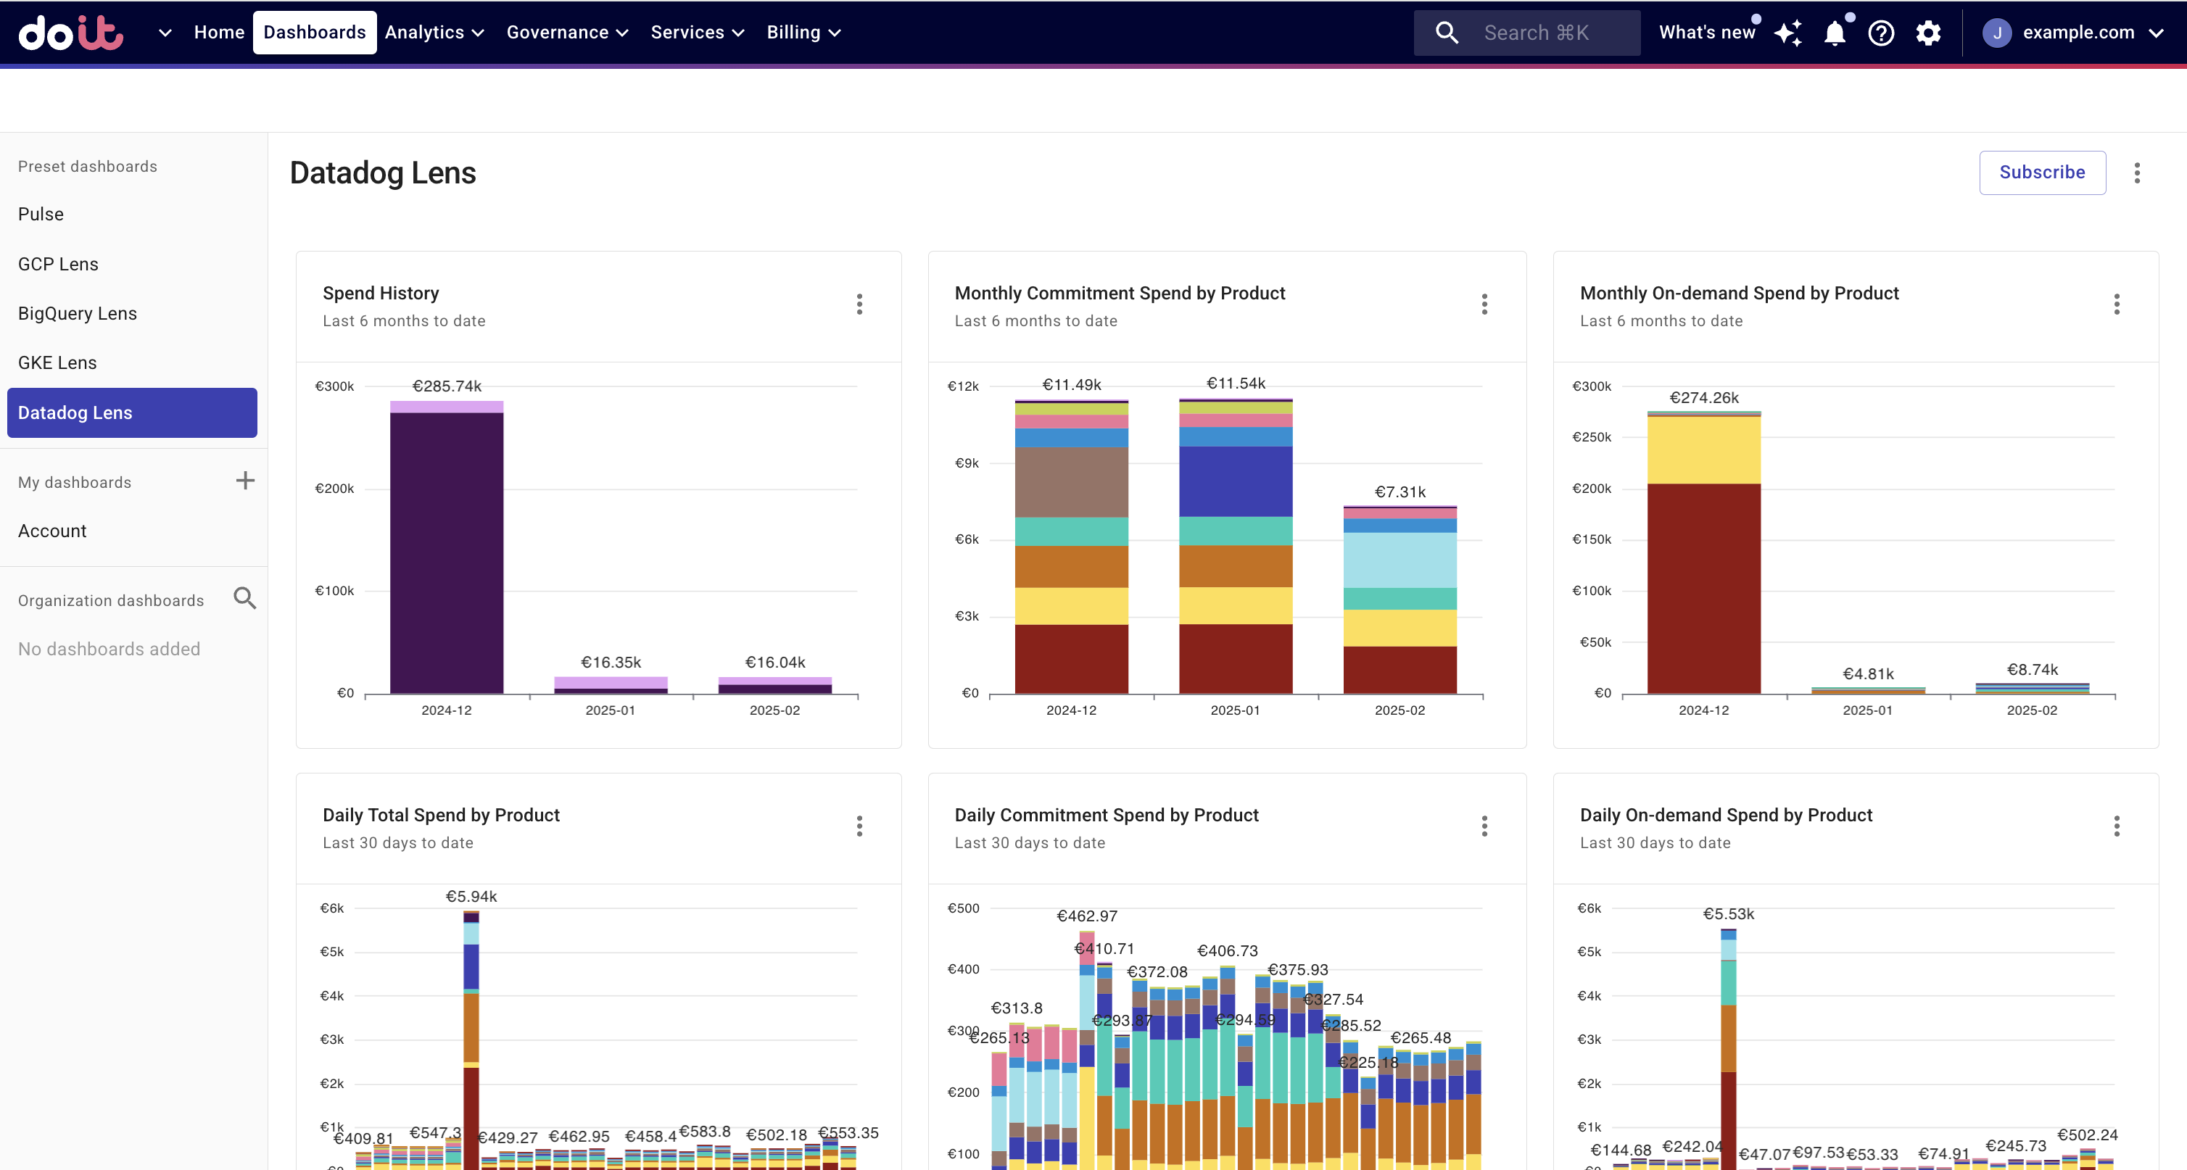2187x1170 pixels.
Task: Click the search magnifier icon in top bar
Action: click(x=1447, y=33)
